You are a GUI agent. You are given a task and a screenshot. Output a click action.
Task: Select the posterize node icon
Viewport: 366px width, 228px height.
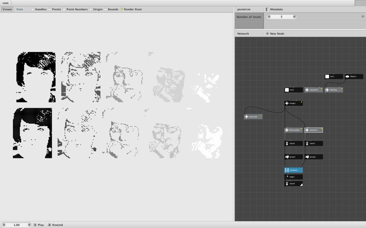pyautogui.click(x=307, y=130)
